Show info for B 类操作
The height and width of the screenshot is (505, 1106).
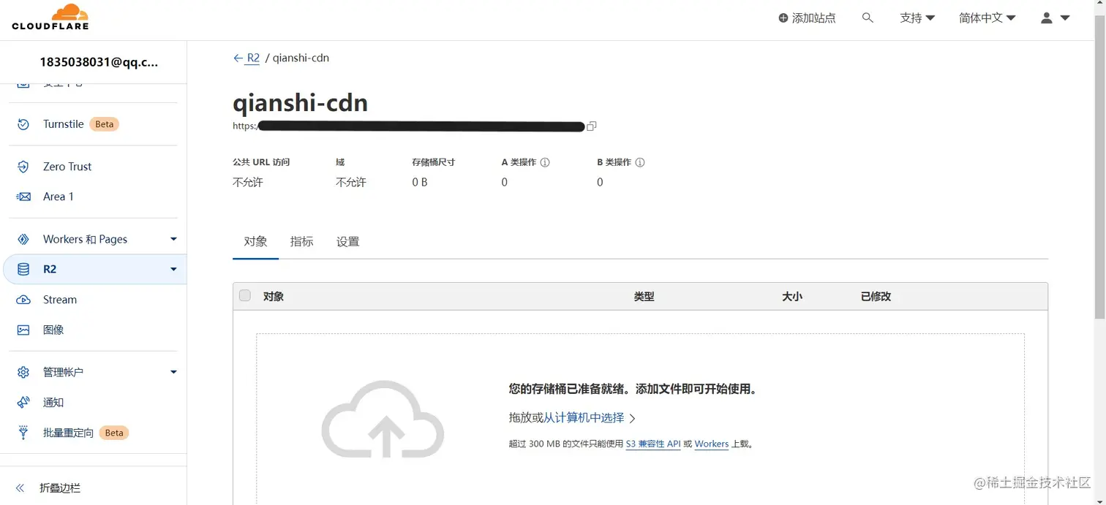pos(640,162)
